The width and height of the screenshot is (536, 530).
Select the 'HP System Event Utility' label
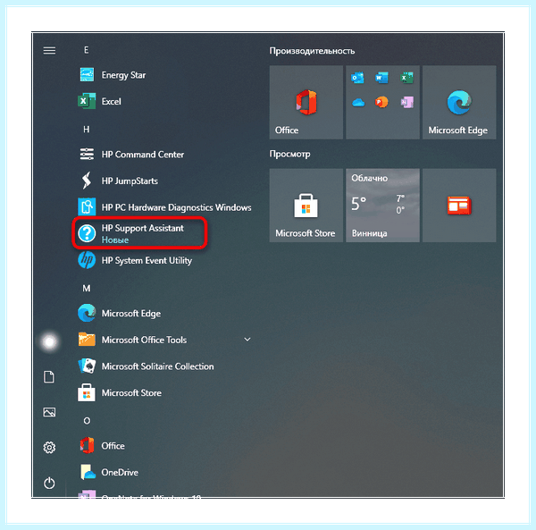click(147, 260)
